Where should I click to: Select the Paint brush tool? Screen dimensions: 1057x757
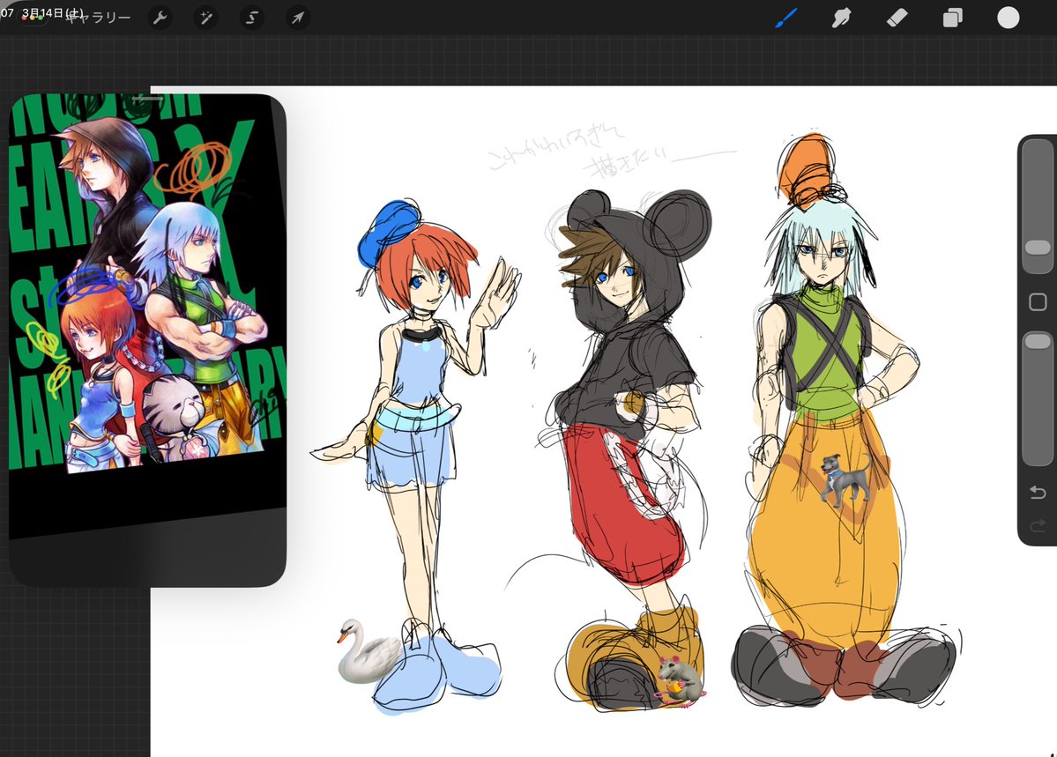[786, 18]
